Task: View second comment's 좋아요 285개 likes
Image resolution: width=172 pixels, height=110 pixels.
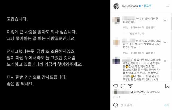Action: tap(137, 53)
